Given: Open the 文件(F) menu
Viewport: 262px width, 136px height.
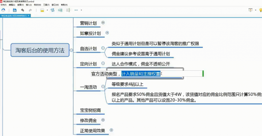Looking at the screenshot, I should click(4, 5).
